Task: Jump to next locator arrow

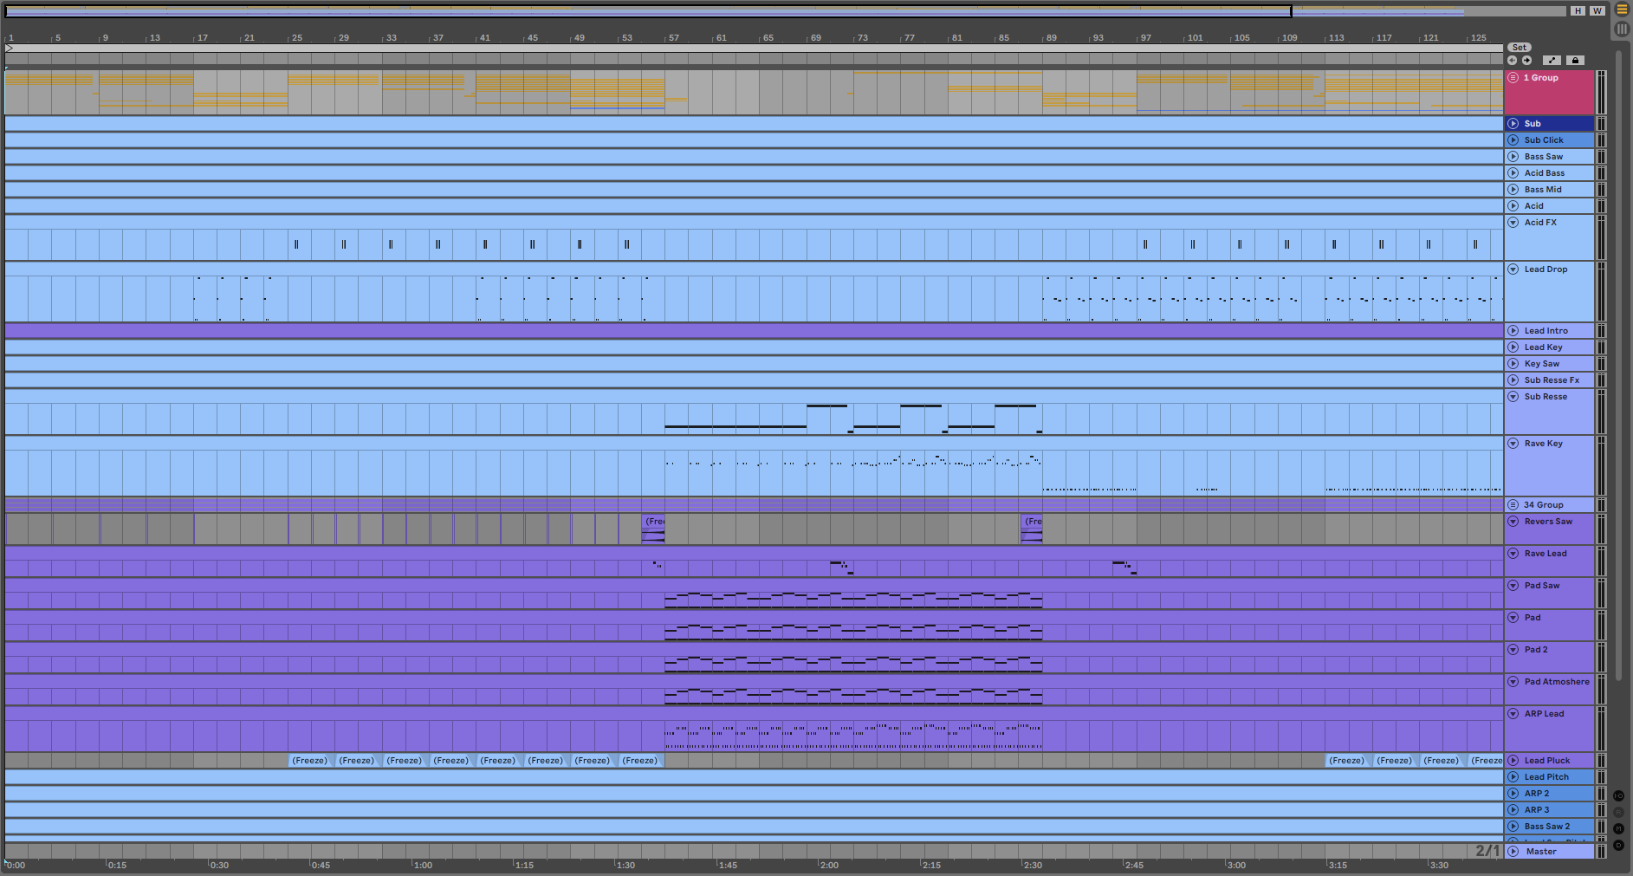Action: click(x=1526, y=61)
